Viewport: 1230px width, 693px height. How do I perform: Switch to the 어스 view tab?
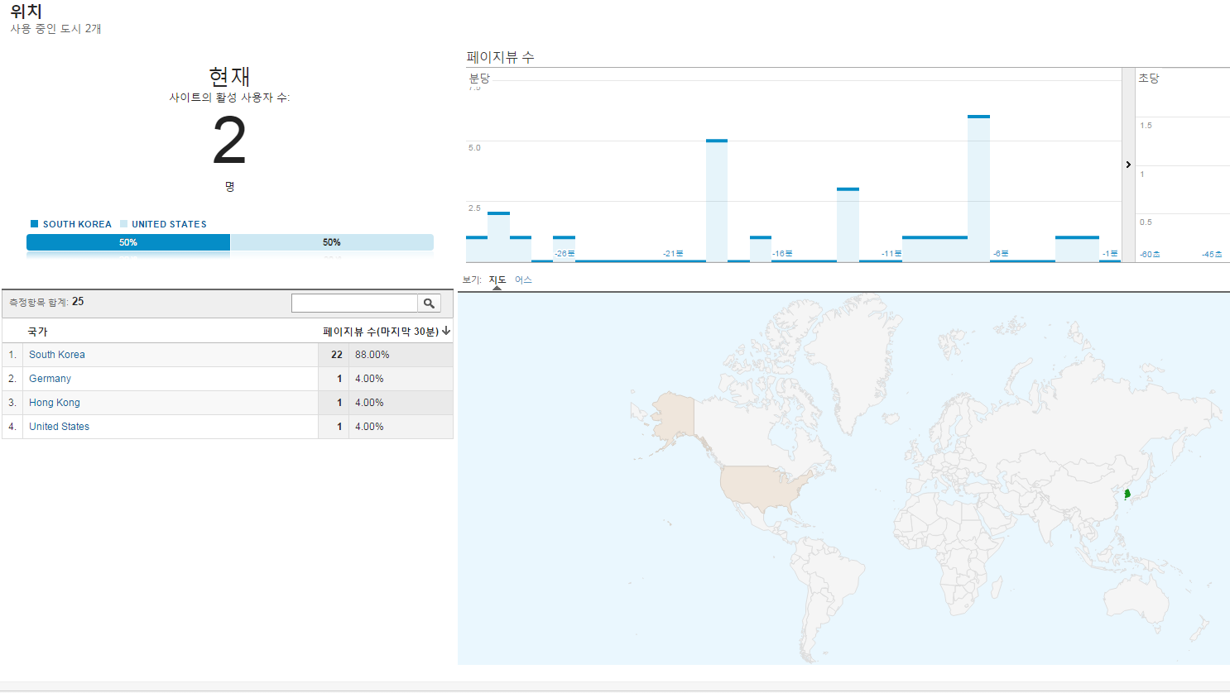click(x=523, y=280)
